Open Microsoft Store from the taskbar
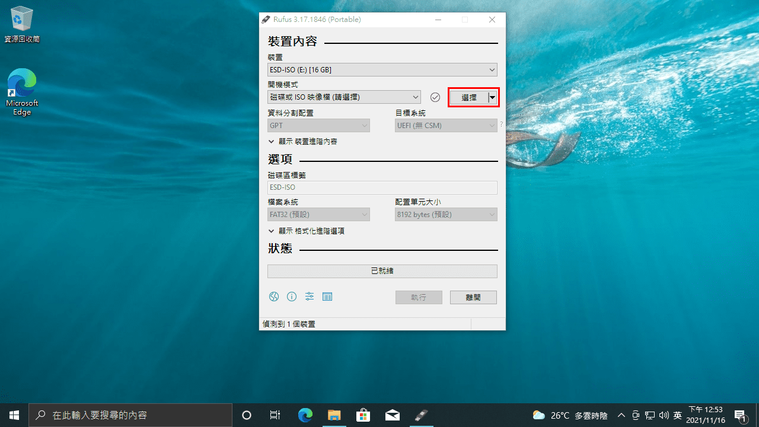759x427 pixels. pos(363,415)
